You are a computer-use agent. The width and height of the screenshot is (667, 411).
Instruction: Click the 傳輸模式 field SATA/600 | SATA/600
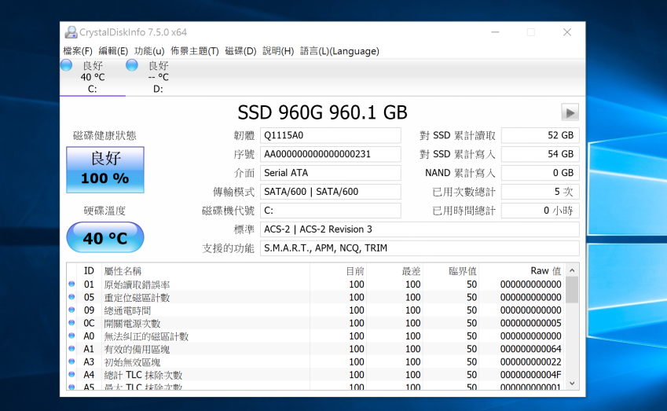(x=331, y=192)
